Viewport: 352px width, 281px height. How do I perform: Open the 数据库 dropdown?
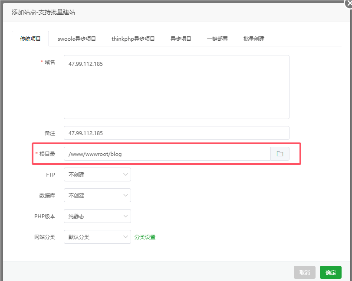click(97, 195)
